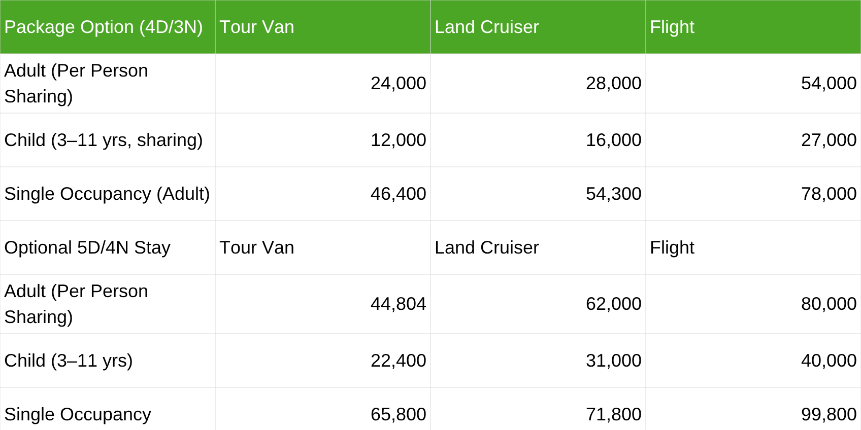Select the 54,000 Flight price cell

[x=829, y=83]
